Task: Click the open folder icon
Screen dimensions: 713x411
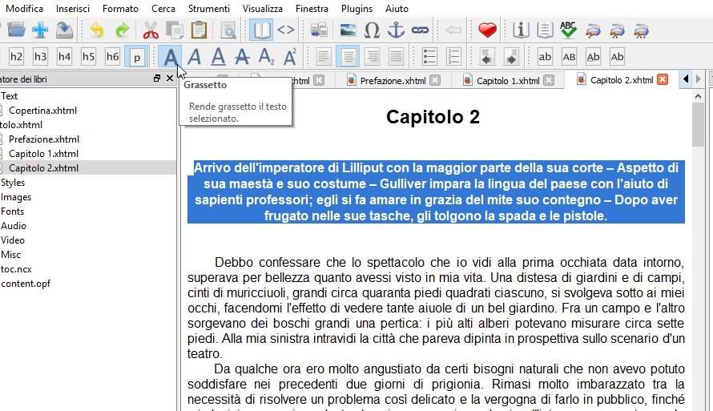Action: 16,30
